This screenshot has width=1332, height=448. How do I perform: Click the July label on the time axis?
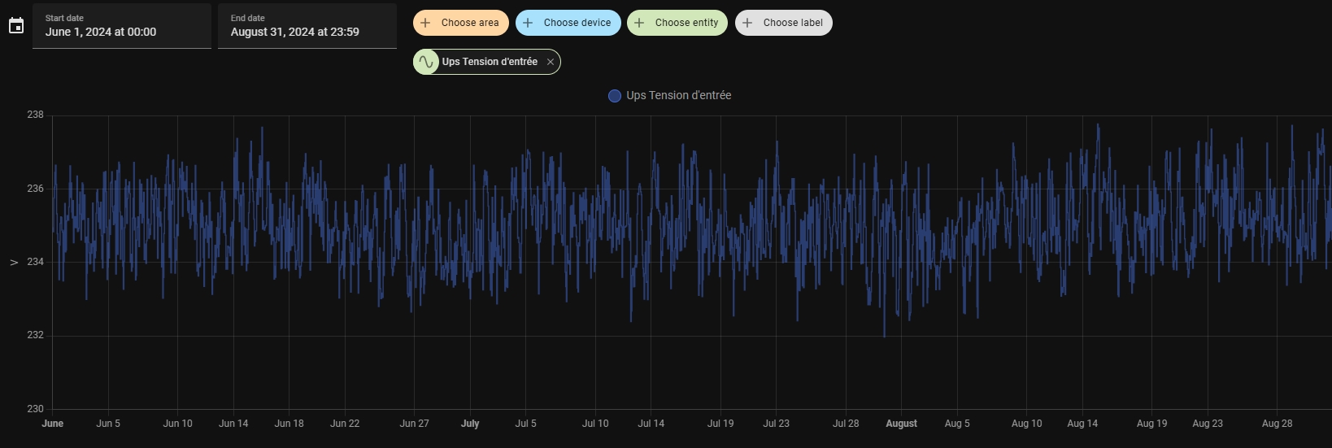(470, 424)
